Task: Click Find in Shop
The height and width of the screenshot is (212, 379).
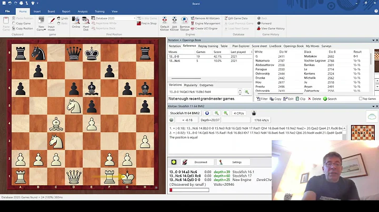Action: [x=147, y=24]
